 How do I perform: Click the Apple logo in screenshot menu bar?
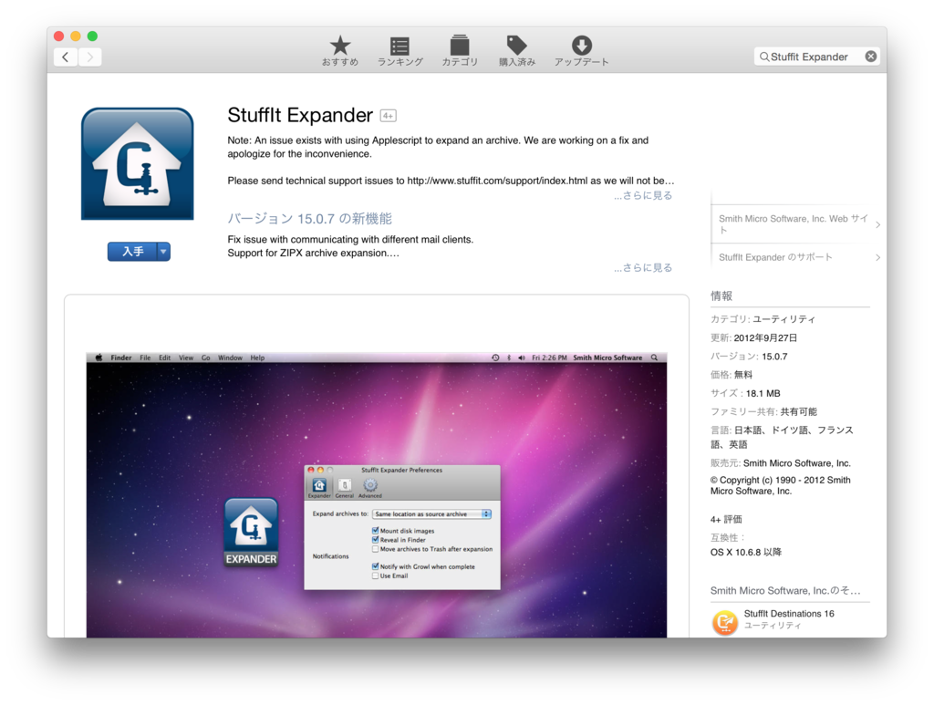click(x=99, y=358)
